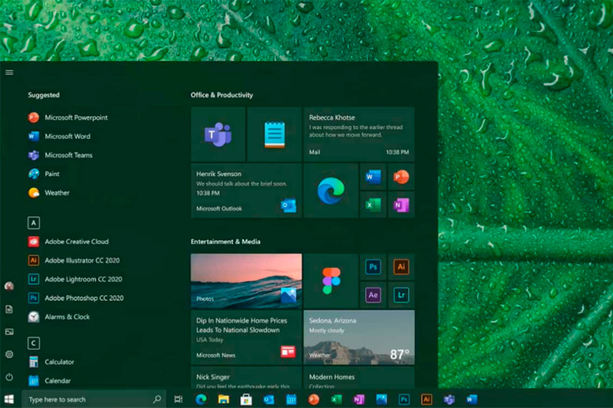
Task: Open Microsoft Powerpoint from Suggested list
Action: point(68,117)
